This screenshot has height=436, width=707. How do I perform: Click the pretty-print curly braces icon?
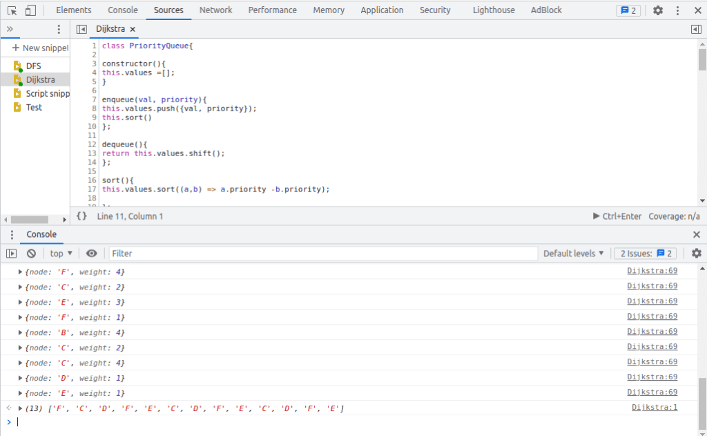pyautogui.click(x=81, y=216)
